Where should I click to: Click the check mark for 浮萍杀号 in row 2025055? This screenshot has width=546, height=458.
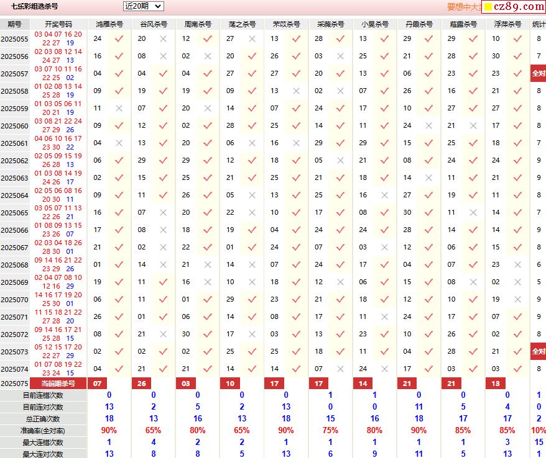coord(518,39)
